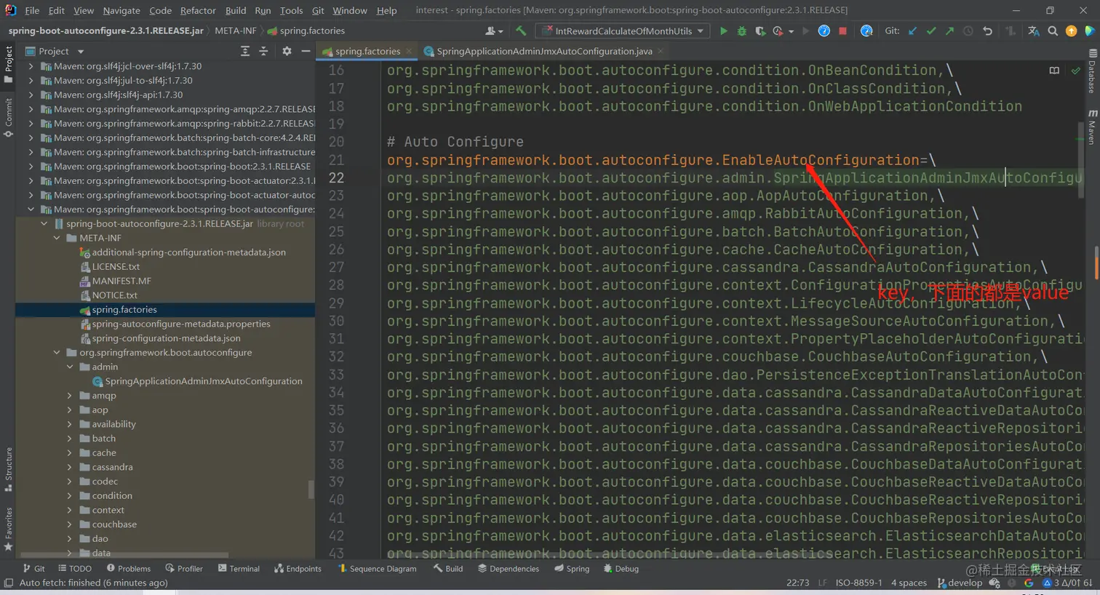
Task: Open the Tools menu
Action: coord(291,10)
